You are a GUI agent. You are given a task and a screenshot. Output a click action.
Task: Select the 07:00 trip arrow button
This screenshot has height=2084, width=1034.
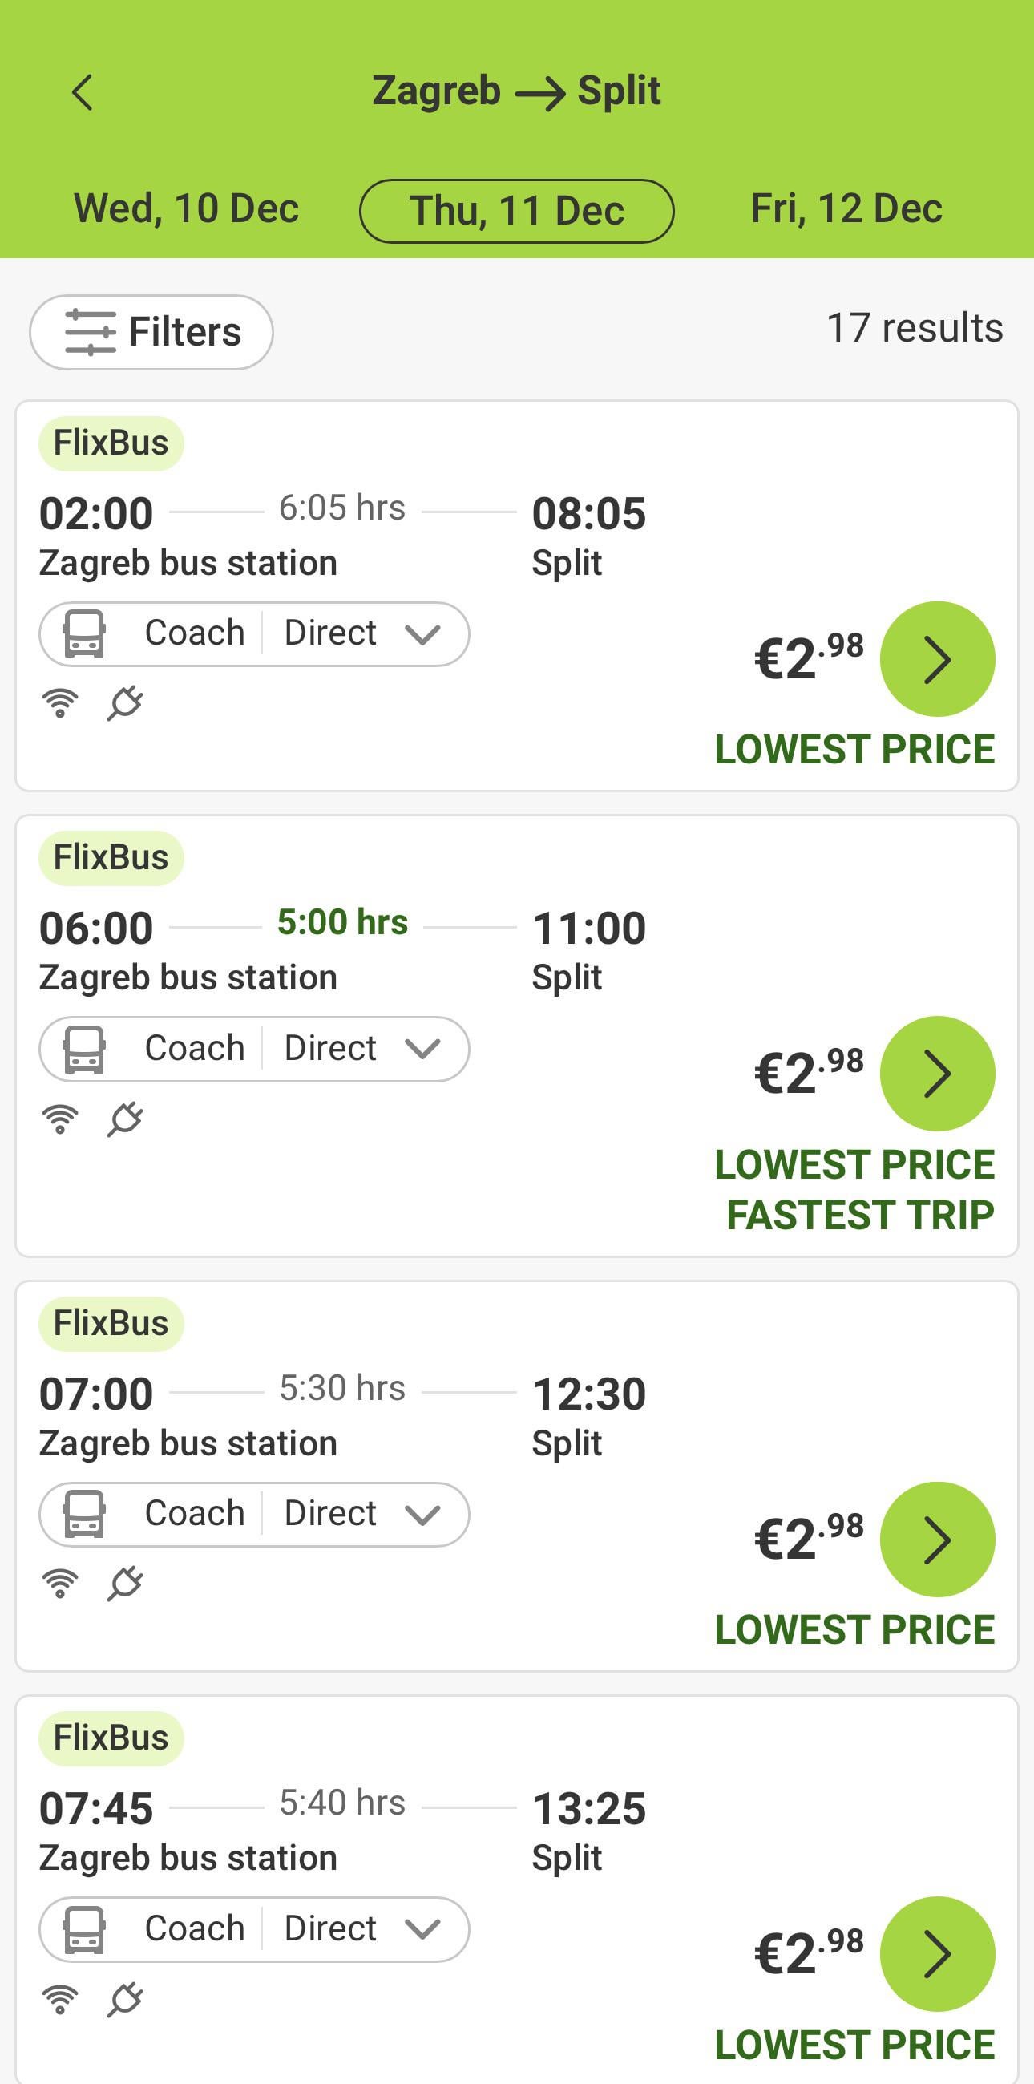(x=936, y=1539)
